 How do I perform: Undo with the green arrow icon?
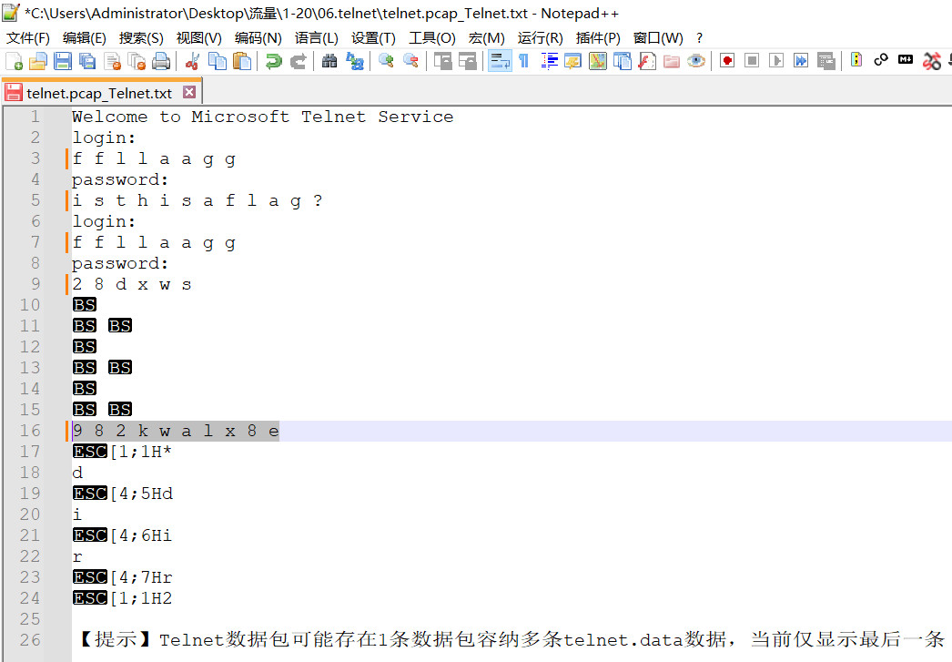[273, 61]
